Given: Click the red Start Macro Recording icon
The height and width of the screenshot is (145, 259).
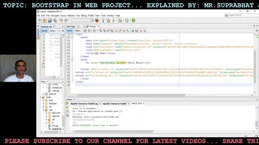Looking at the screenshot, I should point(141,31).
